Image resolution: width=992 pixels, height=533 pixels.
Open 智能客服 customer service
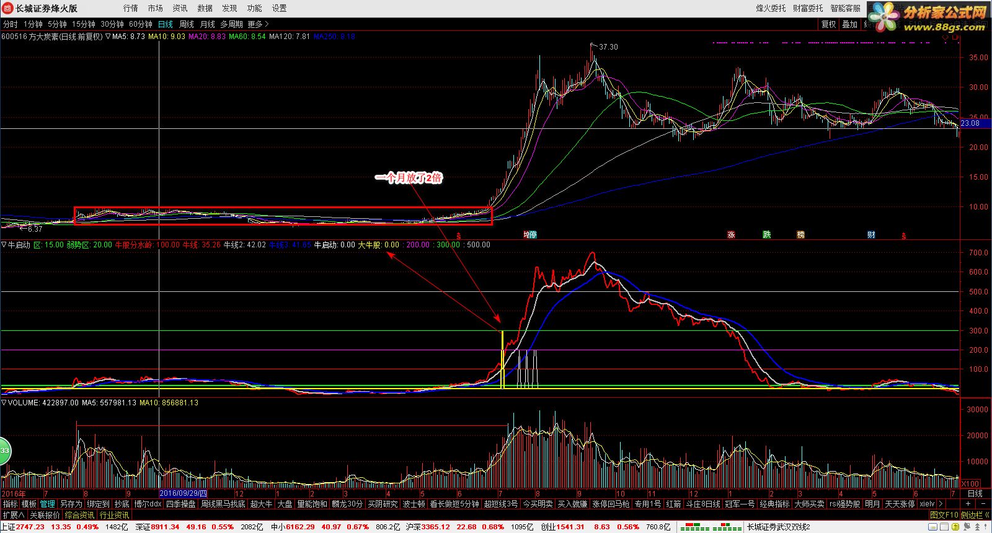846,8
